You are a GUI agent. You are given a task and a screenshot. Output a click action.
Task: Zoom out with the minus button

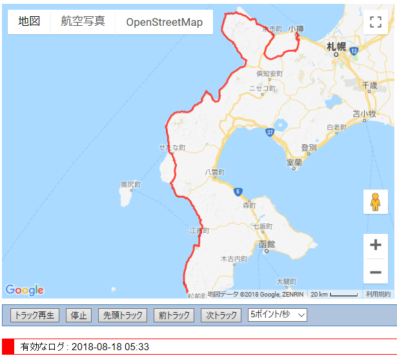coord(376,272)
